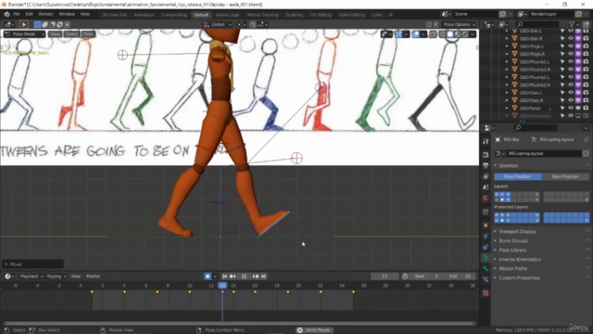
Task: Click the End frame field showing 25
Action: [460, 276]
